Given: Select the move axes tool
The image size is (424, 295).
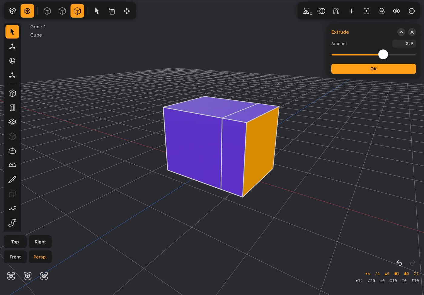Looking at the screenshot, I should (12, 46).
